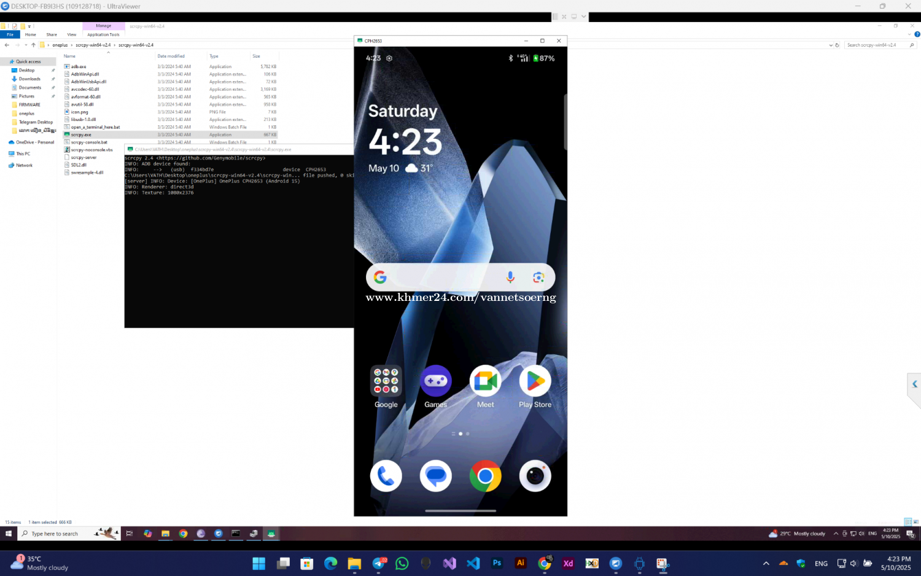Sort files by the Date modified column

[171, 56]
